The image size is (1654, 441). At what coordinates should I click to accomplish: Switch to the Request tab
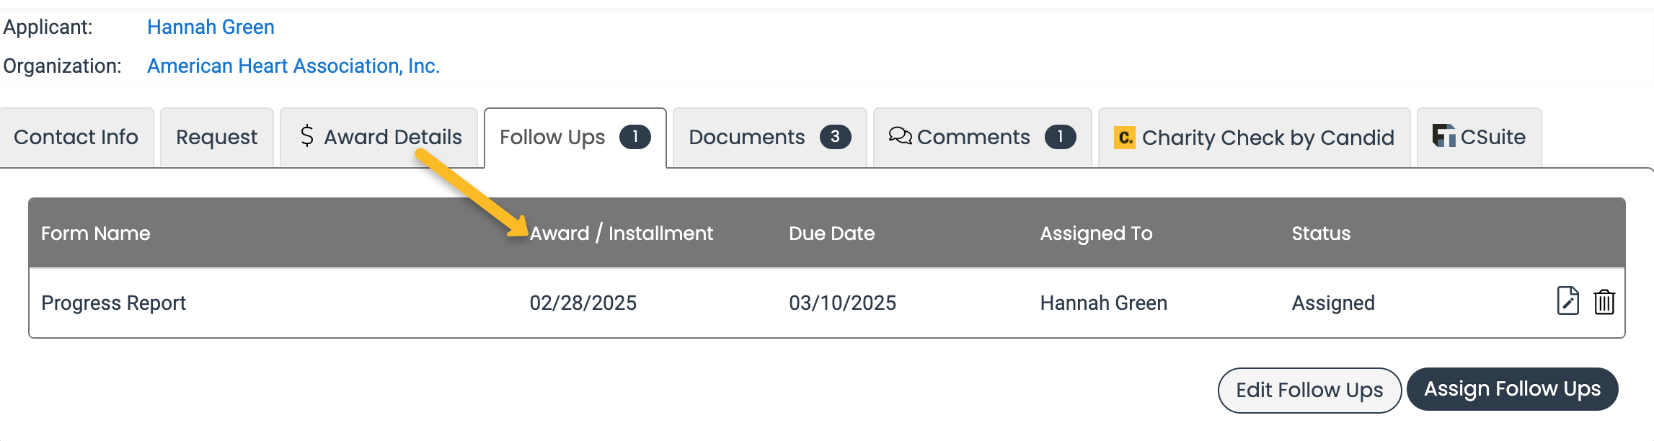(216, 137)
